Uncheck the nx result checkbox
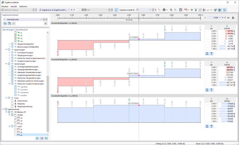This screenshot has width=239, height=145. (15, 35)
